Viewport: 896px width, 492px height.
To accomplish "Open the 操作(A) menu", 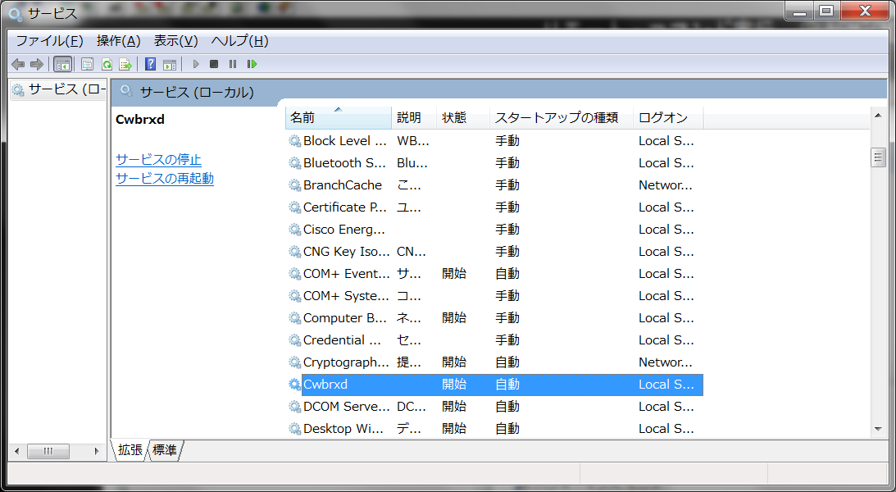I will (x=118, y=41).
